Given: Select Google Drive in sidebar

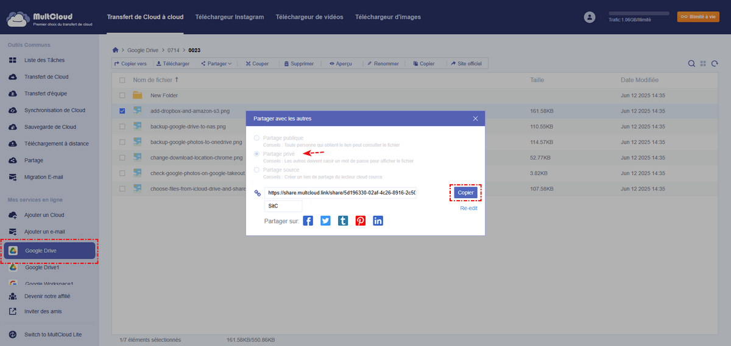Looking at the screenshot, I should [x=49, y=251].
